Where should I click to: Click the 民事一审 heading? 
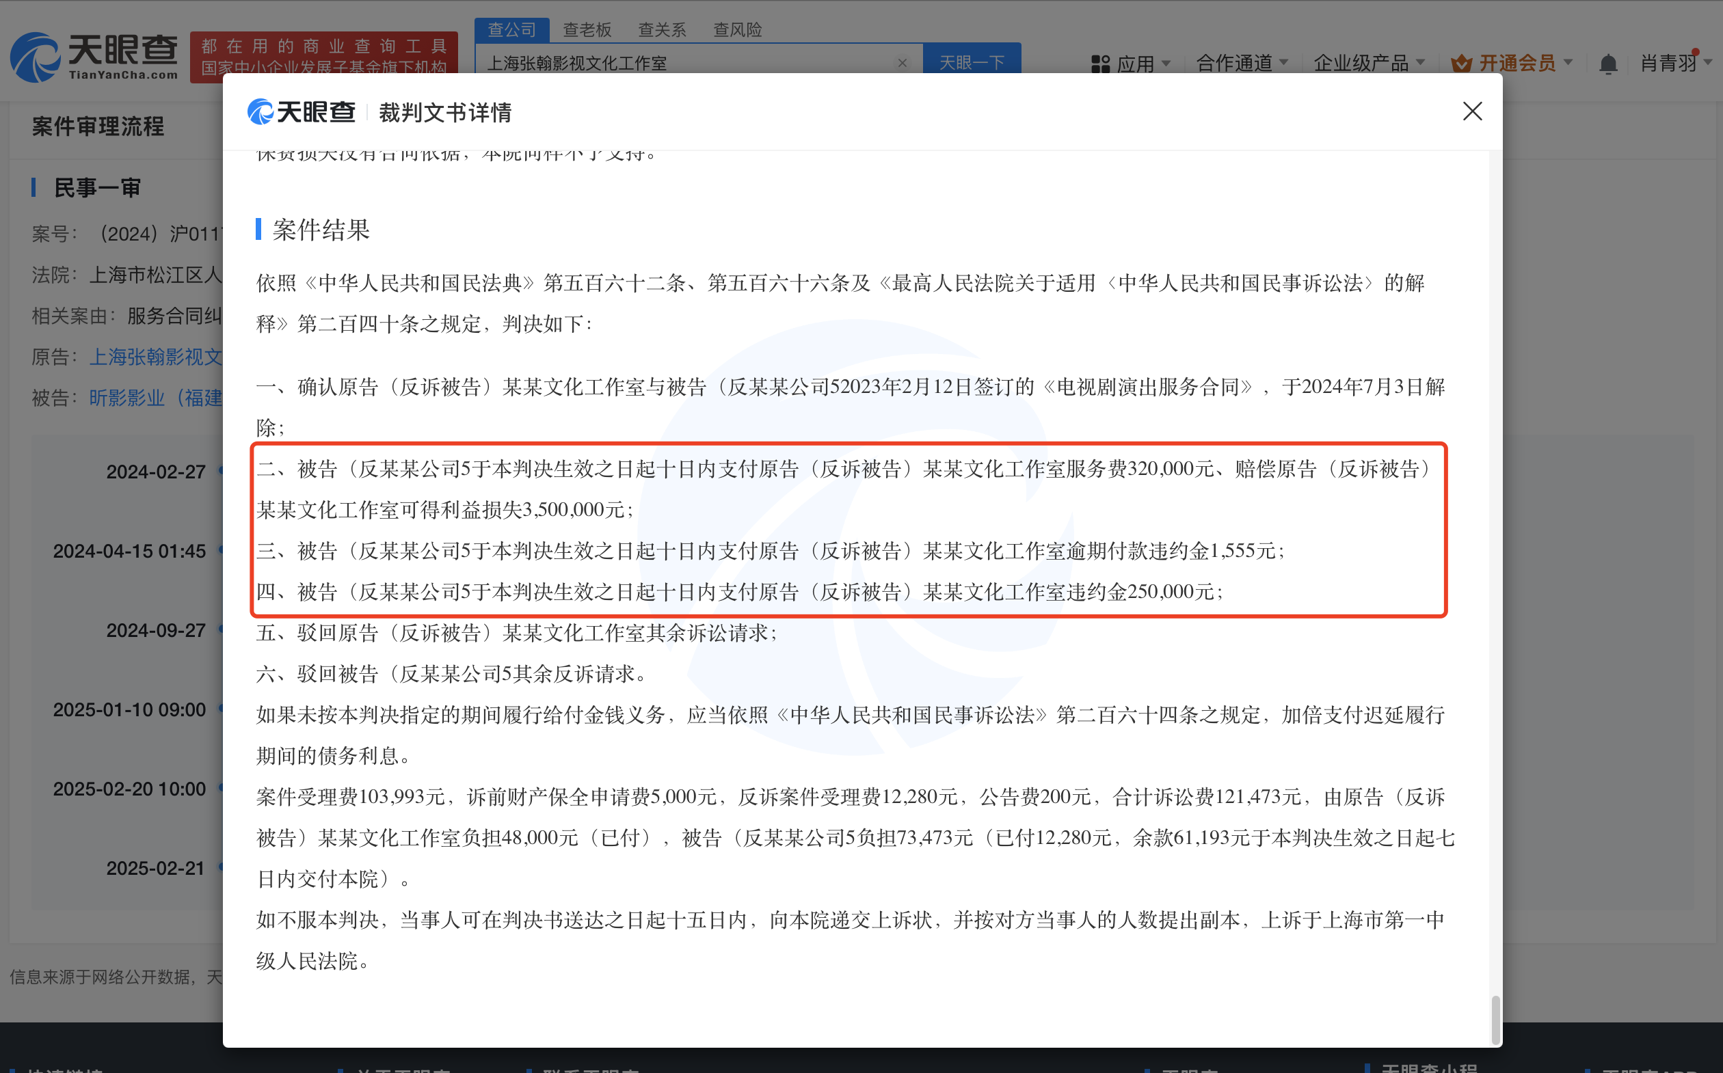pyautogui.click(x=97, y=188)
